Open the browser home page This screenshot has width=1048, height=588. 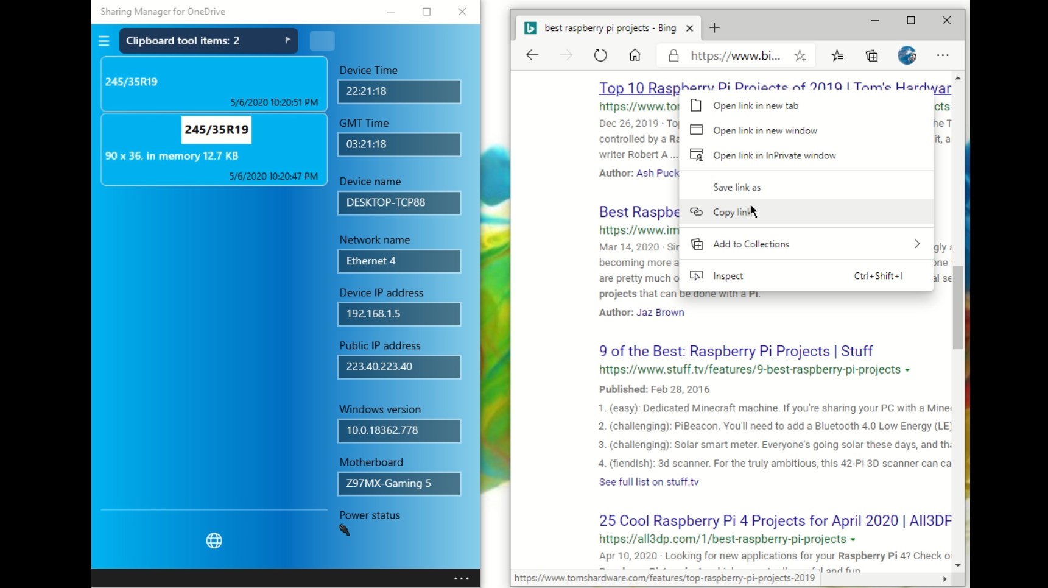635,55
